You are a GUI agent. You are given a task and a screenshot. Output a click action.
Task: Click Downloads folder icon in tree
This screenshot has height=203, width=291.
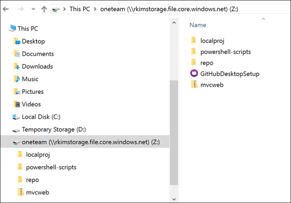17,66
